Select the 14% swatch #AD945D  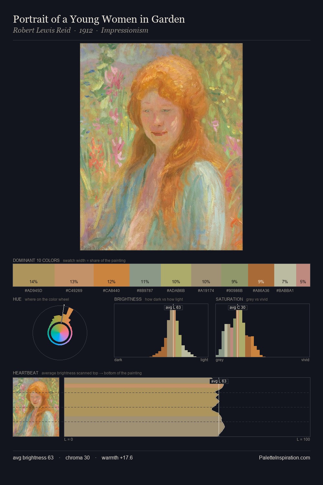point(34,275)
